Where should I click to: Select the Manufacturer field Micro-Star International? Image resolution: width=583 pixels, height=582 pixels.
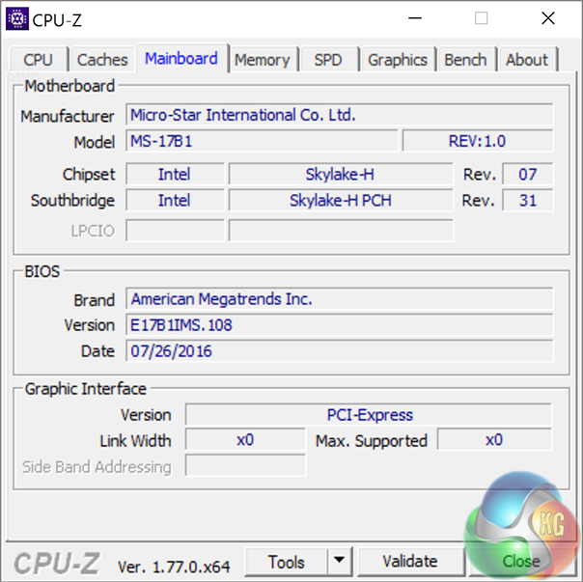tap(339, 115)
